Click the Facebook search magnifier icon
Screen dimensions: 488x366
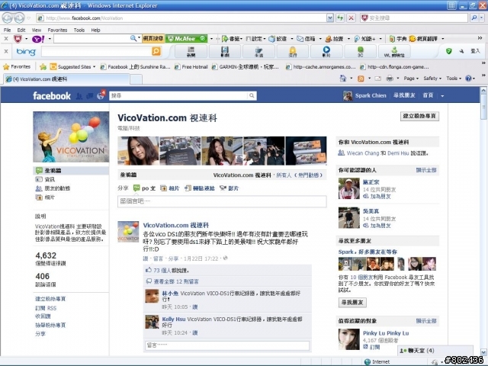pyautogui.click(x=252, y=95)
